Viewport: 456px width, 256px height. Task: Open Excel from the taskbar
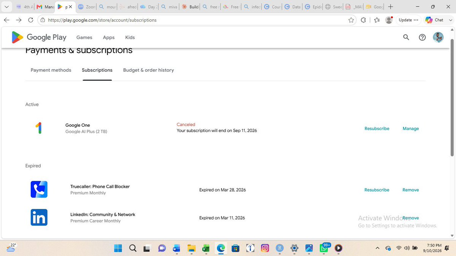tap(206, 248)
